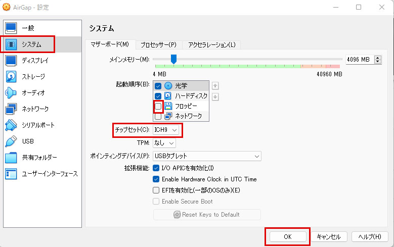Move boot item up with arrow button

[215, 85]
